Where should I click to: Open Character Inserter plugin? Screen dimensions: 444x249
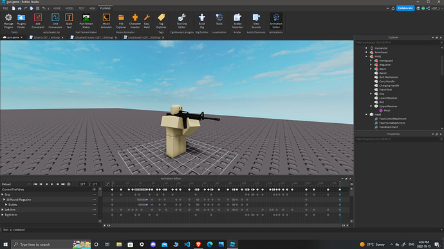tap(134, 21)
